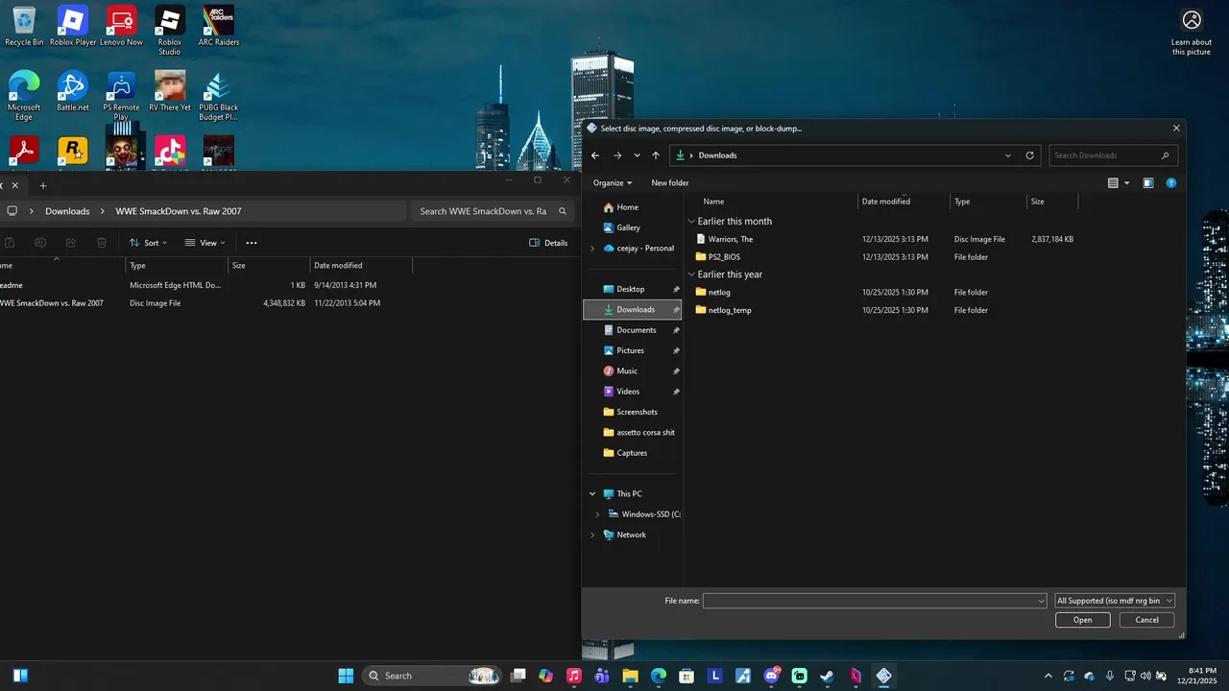
Task: Refresh the Downloads folder listing
Action: 1030,155
